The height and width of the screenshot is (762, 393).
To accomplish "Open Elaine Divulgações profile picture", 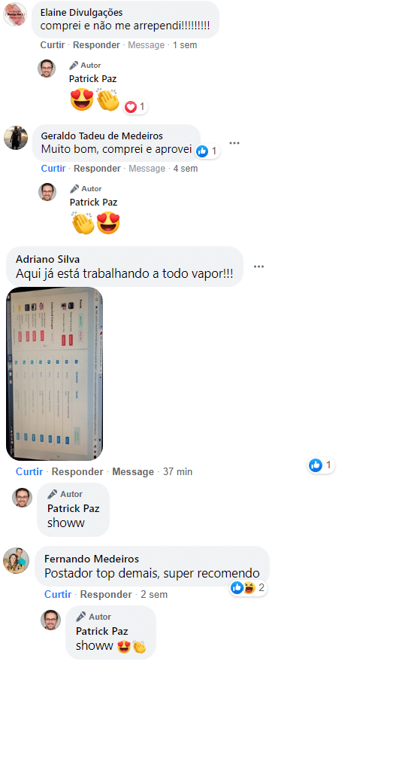I will (14, 14).
